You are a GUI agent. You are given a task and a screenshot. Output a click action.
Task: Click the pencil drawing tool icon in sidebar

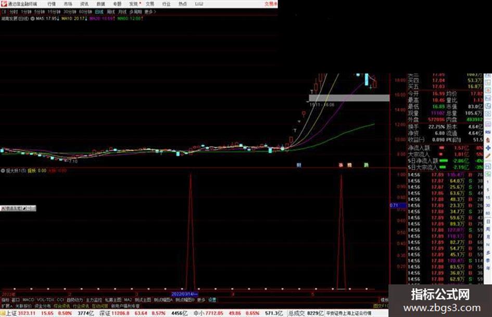pyautogui.click(x=488, y=156)
